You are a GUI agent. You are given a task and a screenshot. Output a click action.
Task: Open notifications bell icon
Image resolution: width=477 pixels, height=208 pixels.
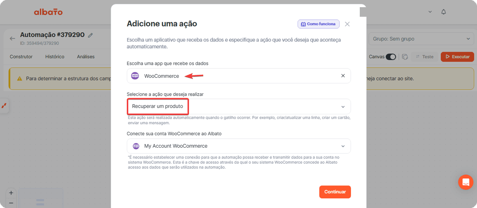[x=444, y=12]
